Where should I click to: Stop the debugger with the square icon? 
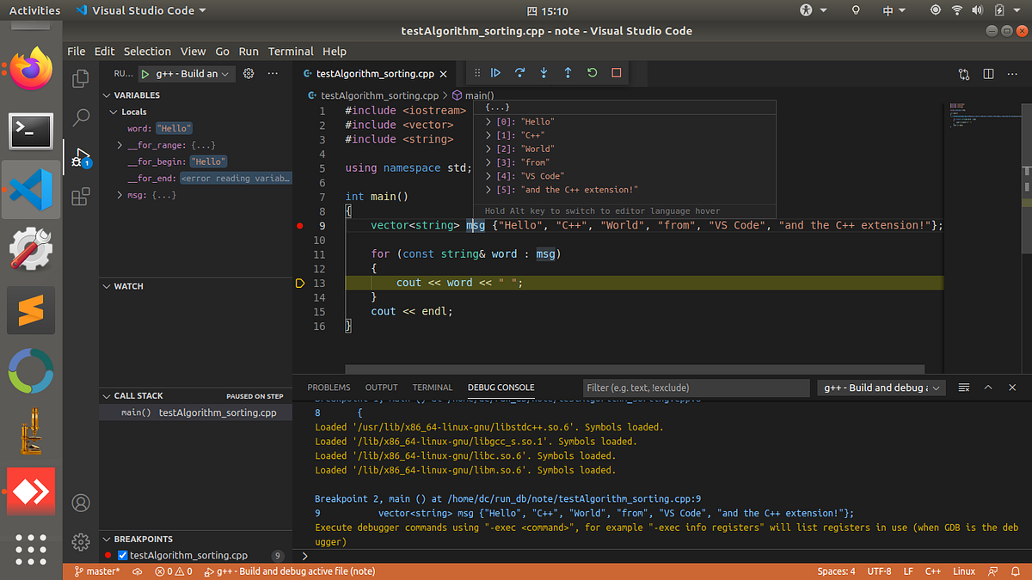pyautogui.click(x=616, y=73)
